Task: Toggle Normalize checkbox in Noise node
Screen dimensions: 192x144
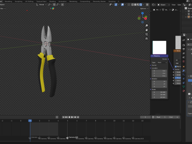Action: (x=176, y=66)
